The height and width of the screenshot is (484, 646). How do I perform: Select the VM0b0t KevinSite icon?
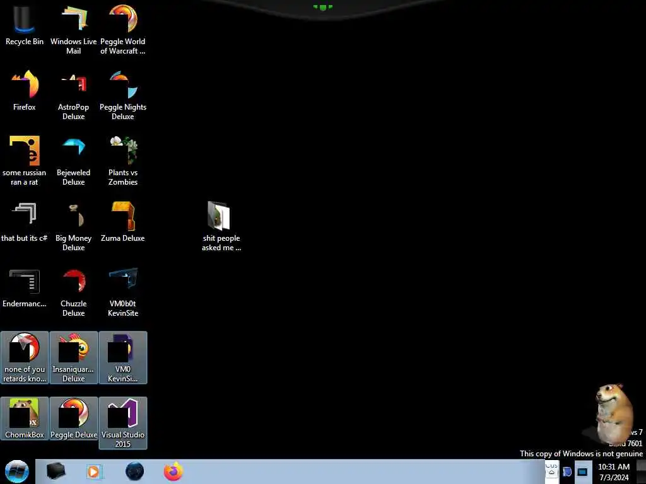point(123,291)
